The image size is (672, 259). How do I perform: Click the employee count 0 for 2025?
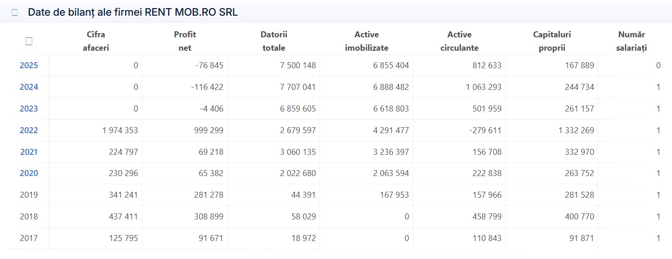(658, 65)
